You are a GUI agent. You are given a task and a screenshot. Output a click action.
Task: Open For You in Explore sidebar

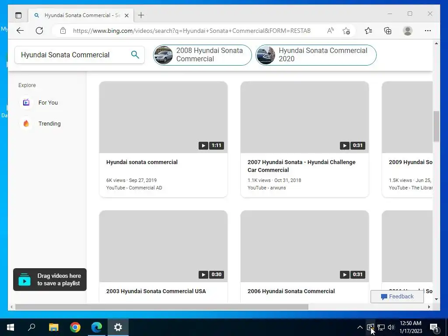tap(48, 102)
